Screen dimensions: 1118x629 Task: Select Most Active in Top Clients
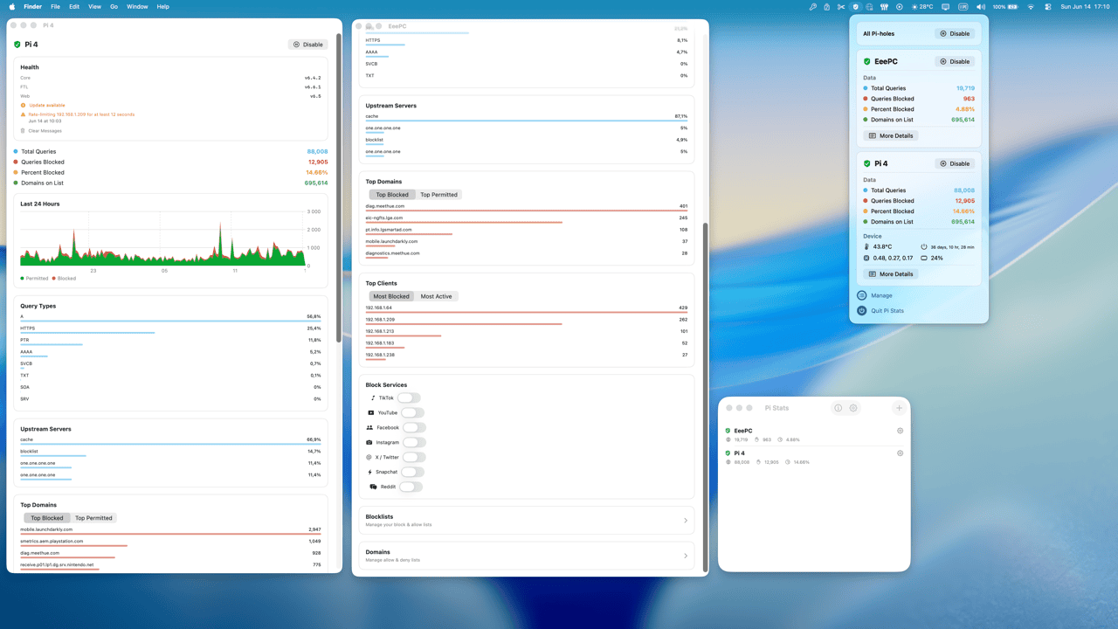pyautogui.click(x=436, y=296)
